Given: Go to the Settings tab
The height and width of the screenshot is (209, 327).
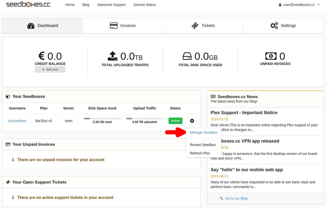Looking at the screenshot, I should point(283,26).
